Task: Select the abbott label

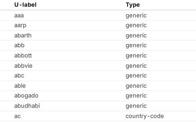Action: (23, 56)
